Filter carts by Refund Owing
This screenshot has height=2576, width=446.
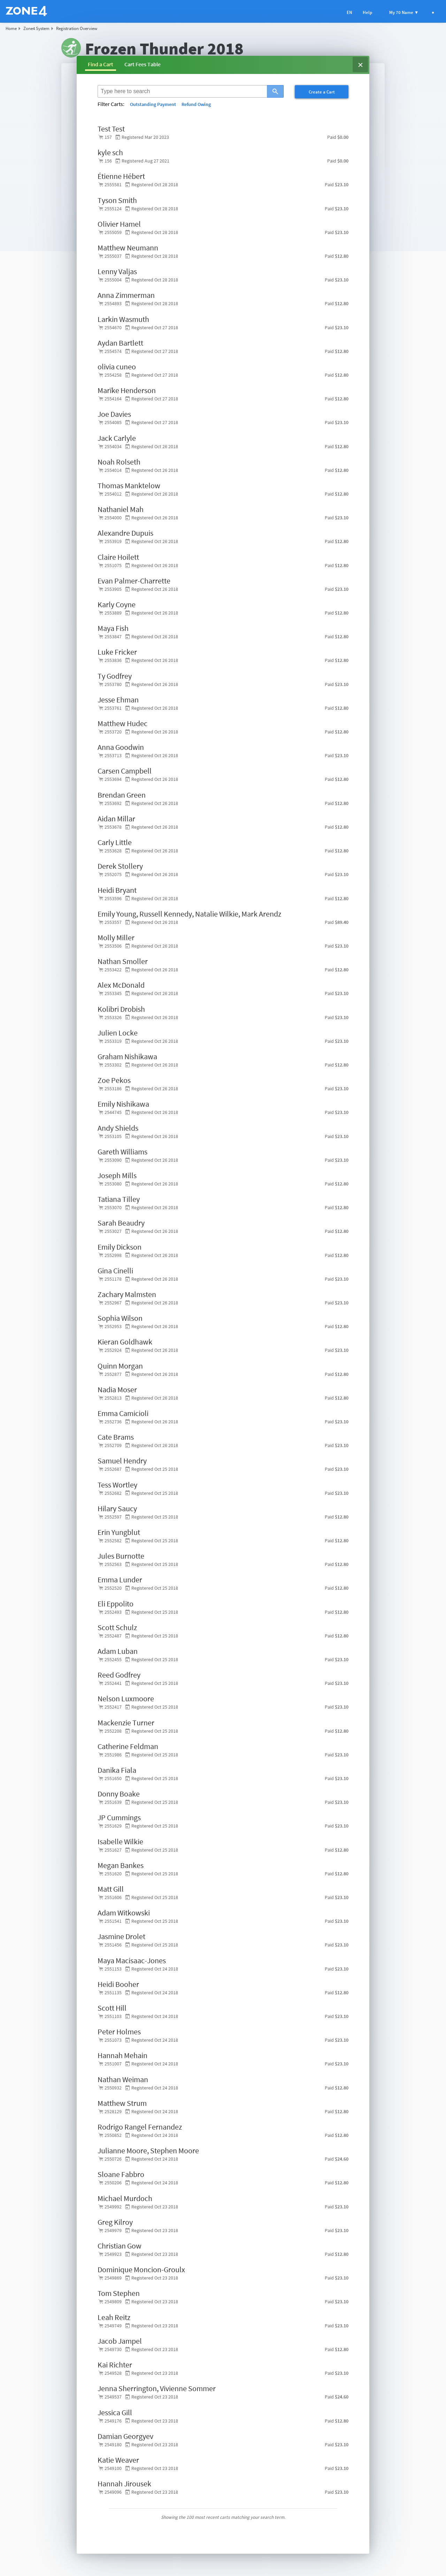(196, 104)
